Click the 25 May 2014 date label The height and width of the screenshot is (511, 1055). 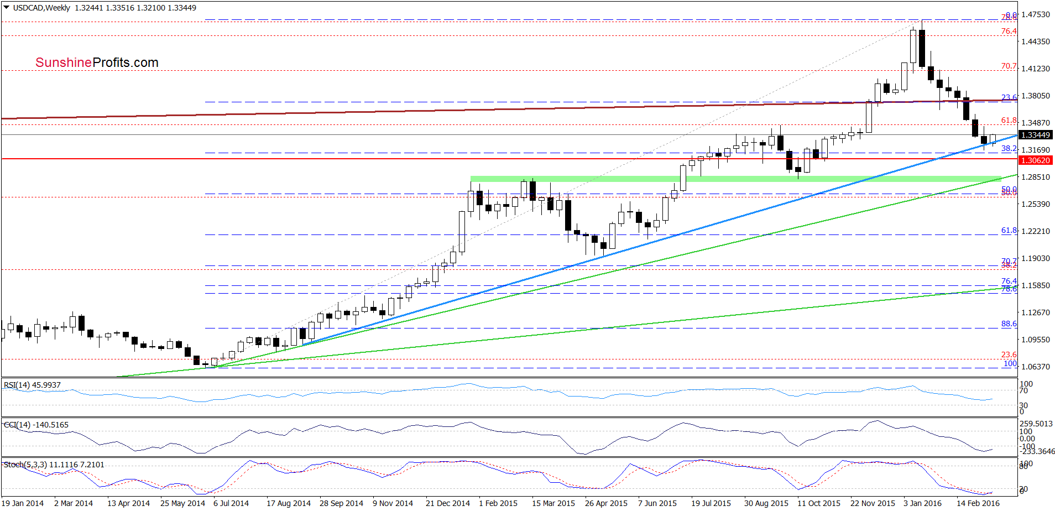tap(182, 503)
